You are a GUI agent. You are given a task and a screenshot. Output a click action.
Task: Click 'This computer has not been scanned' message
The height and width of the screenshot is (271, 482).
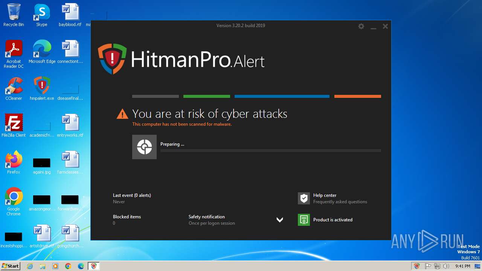pos(182,124)
